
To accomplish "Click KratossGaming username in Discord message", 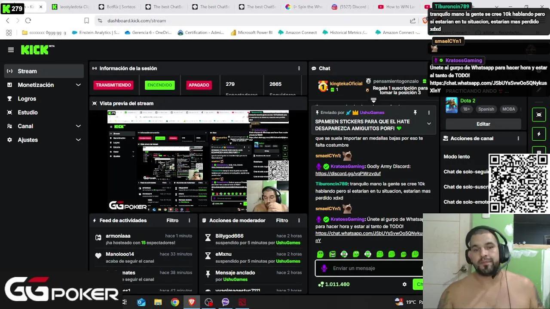I will (x=348, y=167).
